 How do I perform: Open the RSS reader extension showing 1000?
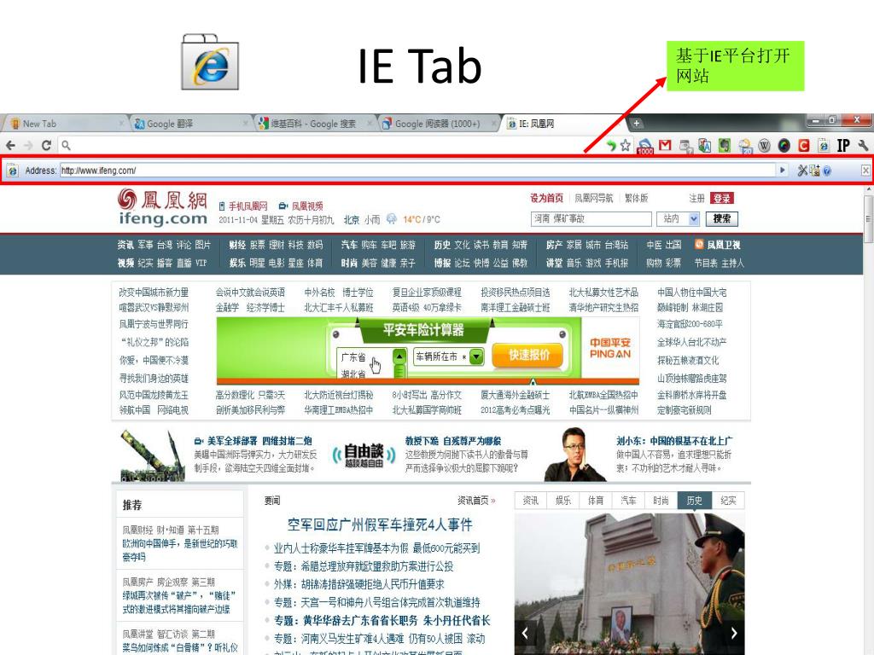(645, 146)
